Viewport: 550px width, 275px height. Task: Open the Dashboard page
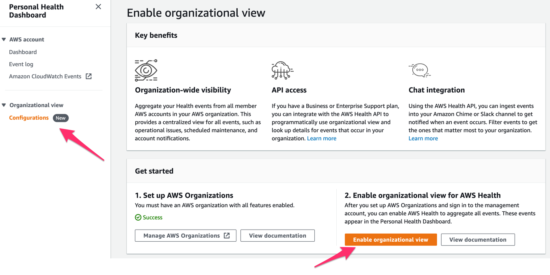[x=23, y=52]
